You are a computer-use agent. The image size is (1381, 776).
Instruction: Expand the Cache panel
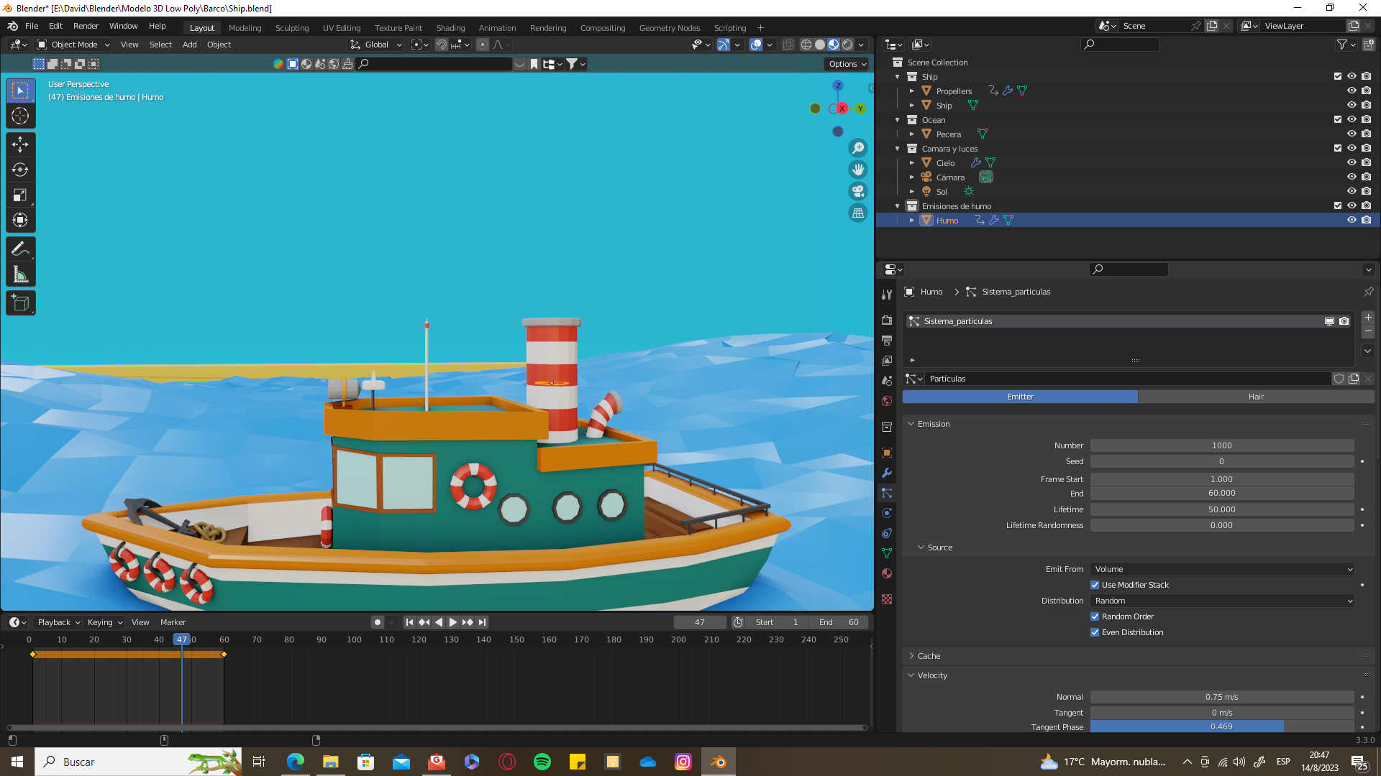point(929,656)
